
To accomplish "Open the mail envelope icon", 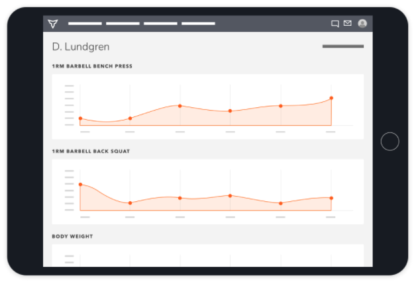I will (x=348, y=23).
